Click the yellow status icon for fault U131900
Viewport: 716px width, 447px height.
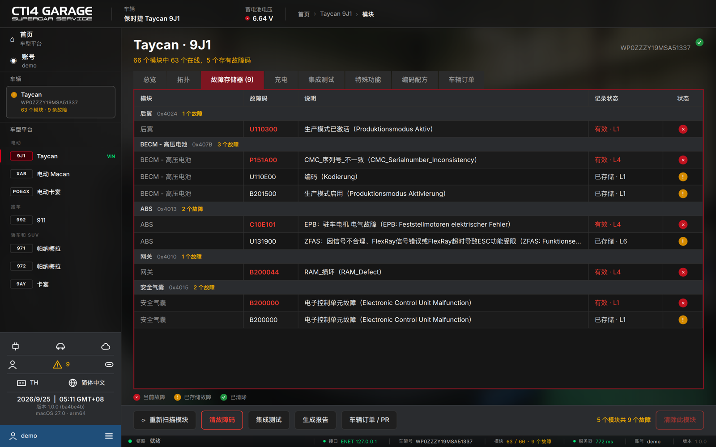pyautogui.click(x=683, y=241)
